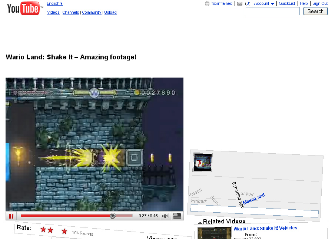Open the Community tab
Screen dimensions: 335x239
92,12
